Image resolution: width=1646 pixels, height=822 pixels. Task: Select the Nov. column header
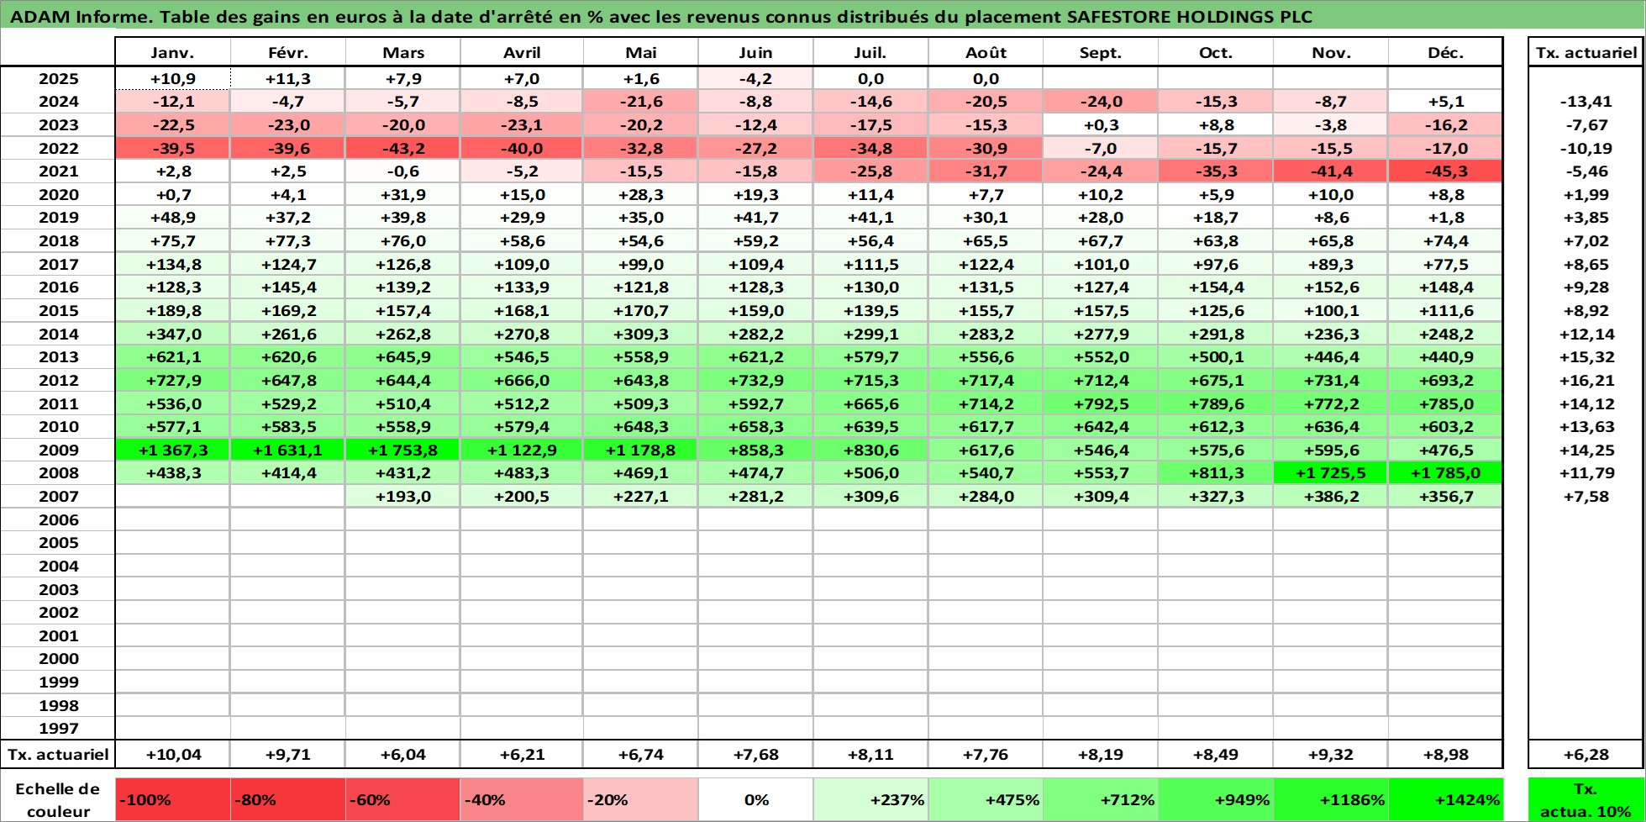click(x=1331, y=52)
